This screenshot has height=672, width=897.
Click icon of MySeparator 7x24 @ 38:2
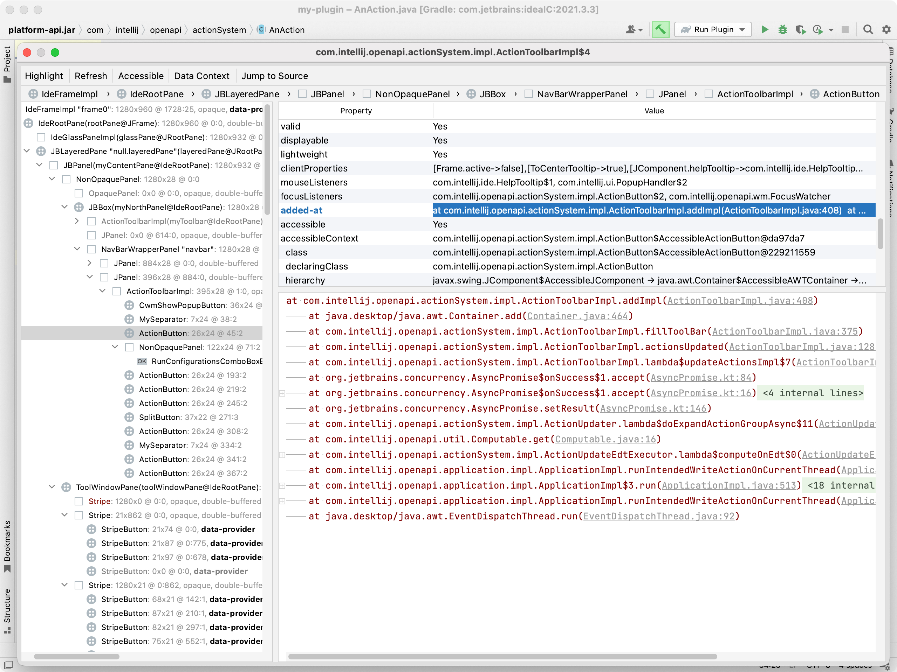click(x=129, y=319)
